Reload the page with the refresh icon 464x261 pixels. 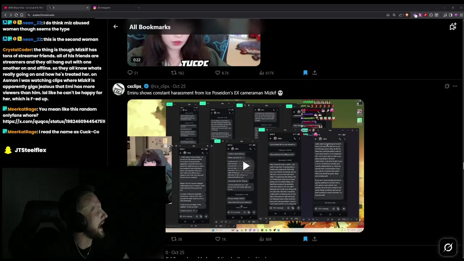click(16, 15)
